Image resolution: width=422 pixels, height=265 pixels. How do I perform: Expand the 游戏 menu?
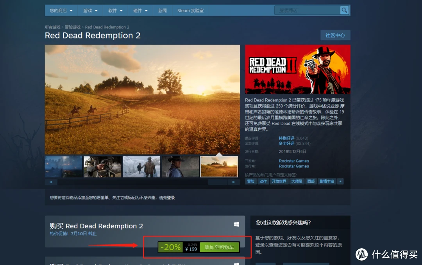point(90,11)
